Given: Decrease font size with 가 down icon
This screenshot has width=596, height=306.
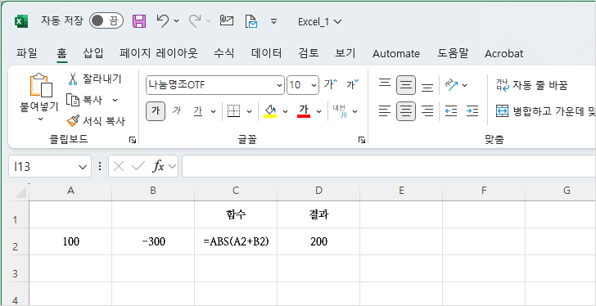Looking at the screenshot, I should coord(352,84).
